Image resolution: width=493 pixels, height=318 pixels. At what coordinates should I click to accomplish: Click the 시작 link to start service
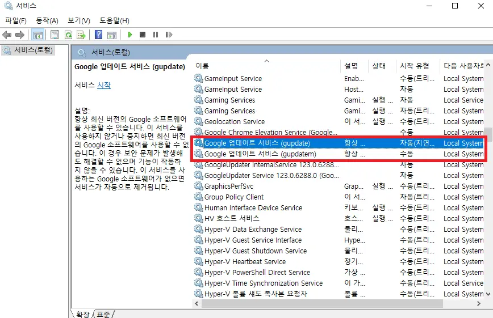click(104, 85)
